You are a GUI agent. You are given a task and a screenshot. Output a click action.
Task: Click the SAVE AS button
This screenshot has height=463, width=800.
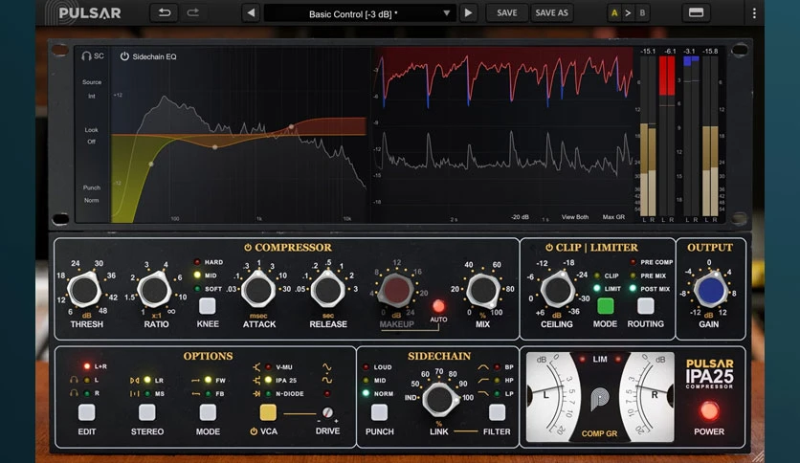[551, 13]
